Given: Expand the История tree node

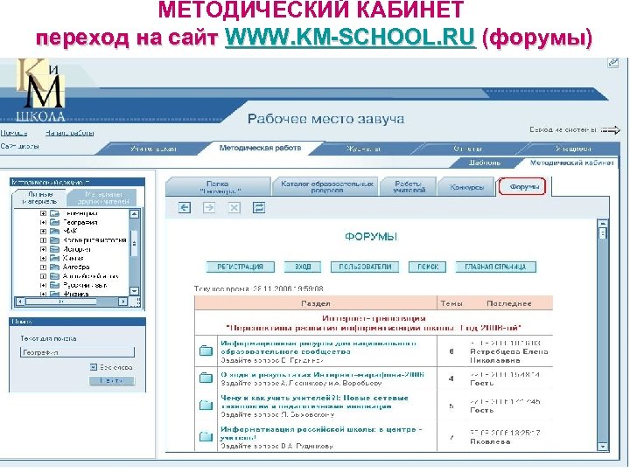Looking at the screenshot, I should coord(43,249).
